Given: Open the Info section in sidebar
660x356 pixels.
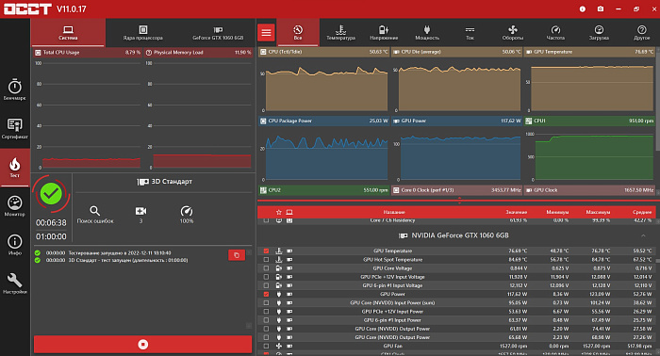Looking at the screenshot, I should tap(15, 245).
